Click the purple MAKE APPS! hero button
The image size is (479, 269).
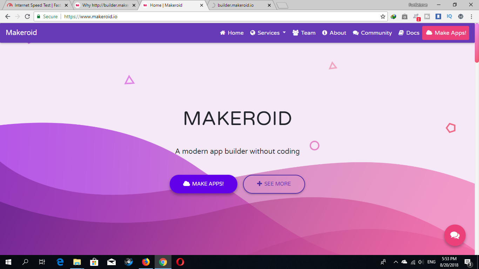[203, 184]
